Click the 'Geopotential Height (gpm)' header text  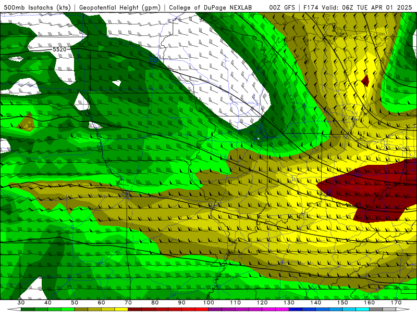pos(120,8)
